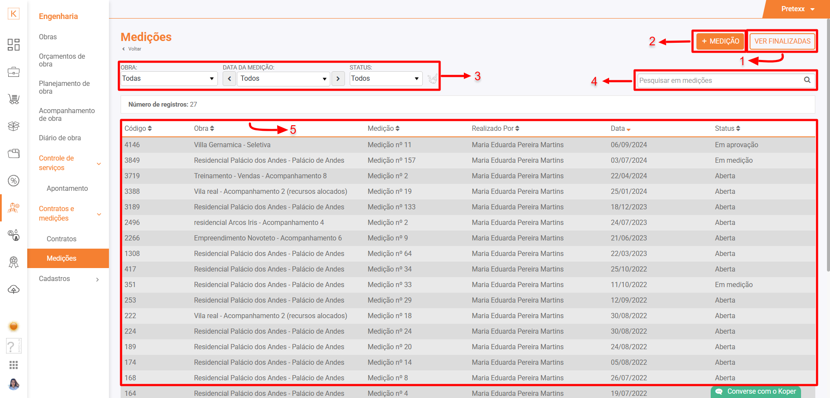Sort table by Status column
This screenshot has height=398, width=830.
click(x=727, y=129)
